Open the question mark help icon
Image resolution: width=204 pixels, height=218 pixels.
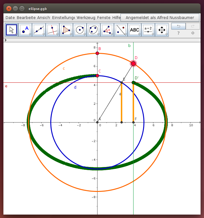[179, 33]
